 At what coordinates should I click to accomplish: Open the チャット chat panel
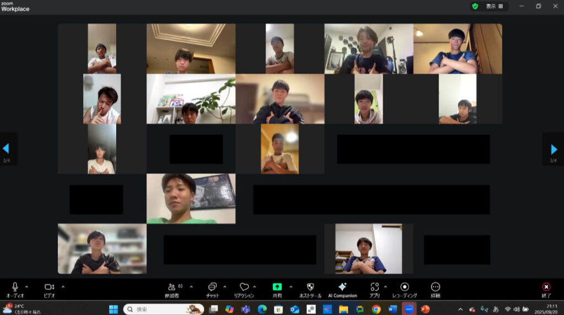click(213, 287)
